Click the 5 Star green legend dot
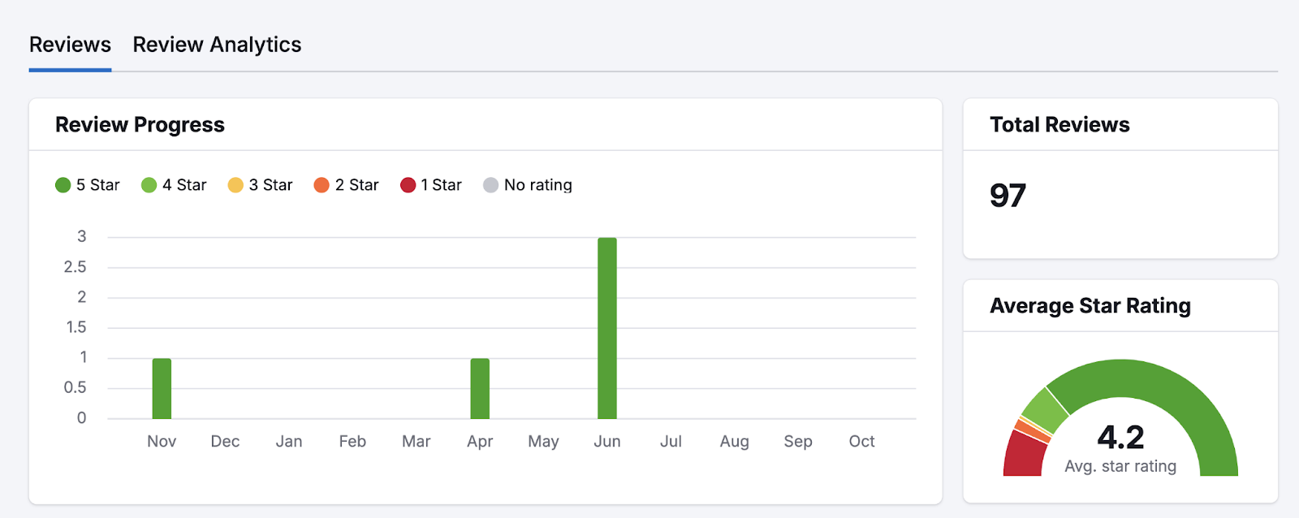Screen dimensions: 1299x518 pyautogui.click(x=63, y=184)
